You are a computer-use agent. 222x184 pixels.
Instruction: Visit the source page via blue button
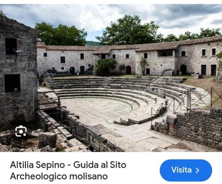click(186, 170)
